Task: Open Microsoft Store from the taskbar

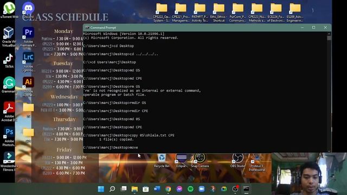Action: coord(146,189)
